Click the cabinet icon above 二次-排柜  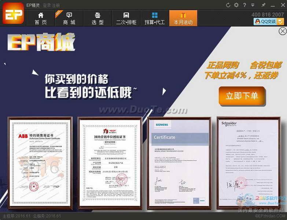click(x=126, y=15)
